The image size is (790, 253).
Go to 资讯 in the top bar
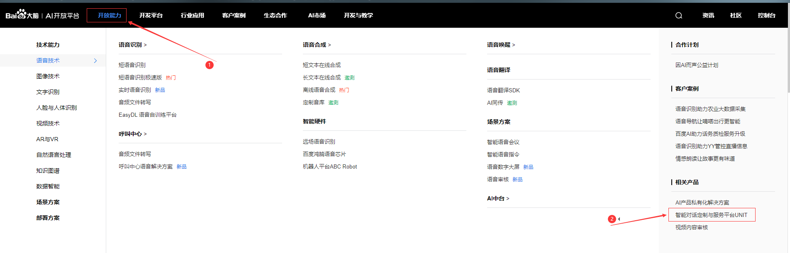click(x=708, y=15)
